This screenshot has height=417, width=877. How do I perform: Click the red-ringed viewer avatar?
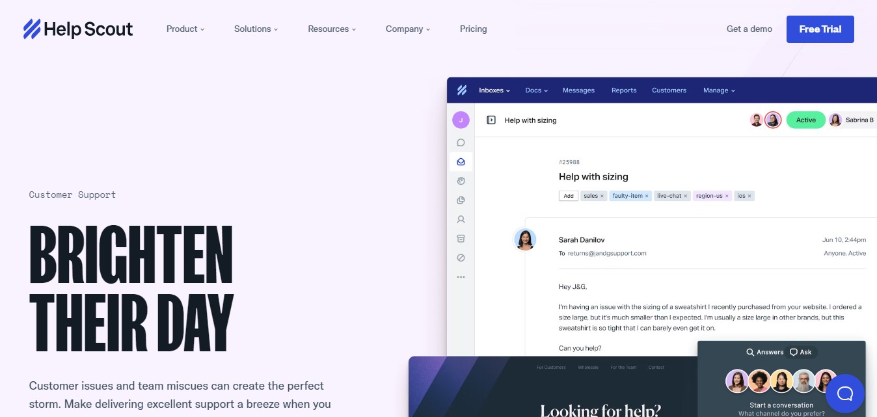click(772, 120)
